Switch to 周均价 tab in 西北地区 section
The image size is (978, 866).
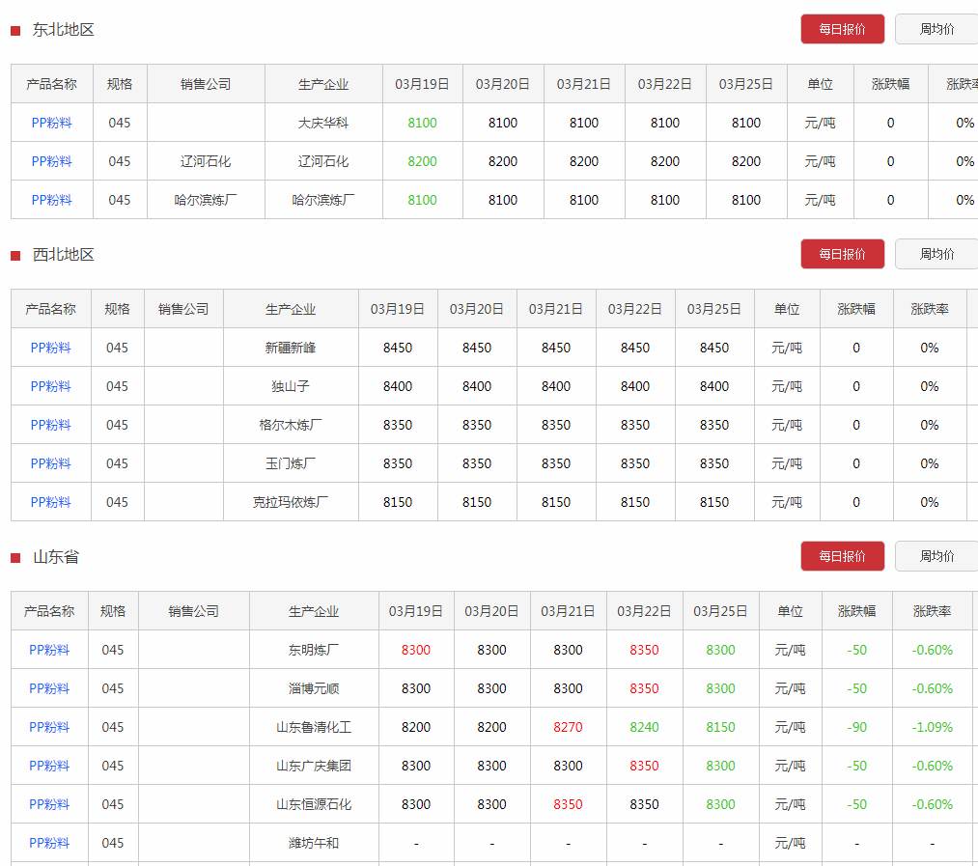point(936,254)
